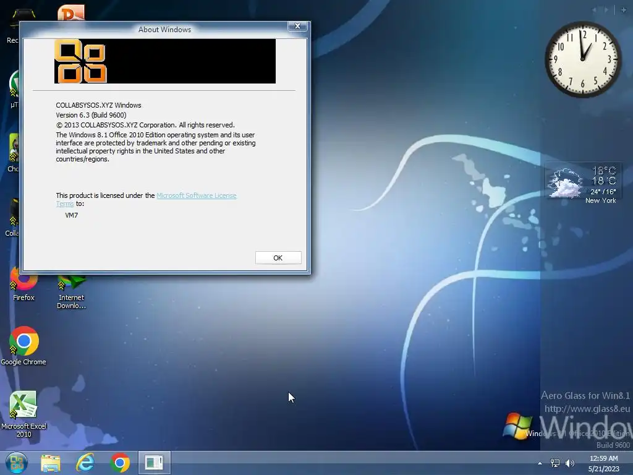Open Chrome from the taskbar

click(120, 463)
